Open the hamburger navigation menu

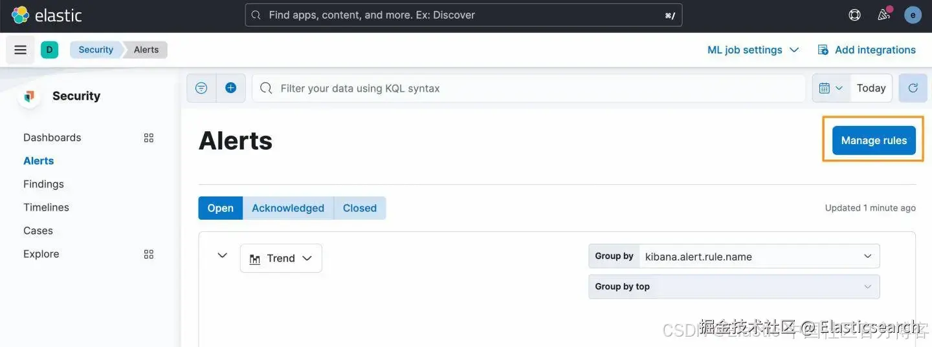coord(20,50)
